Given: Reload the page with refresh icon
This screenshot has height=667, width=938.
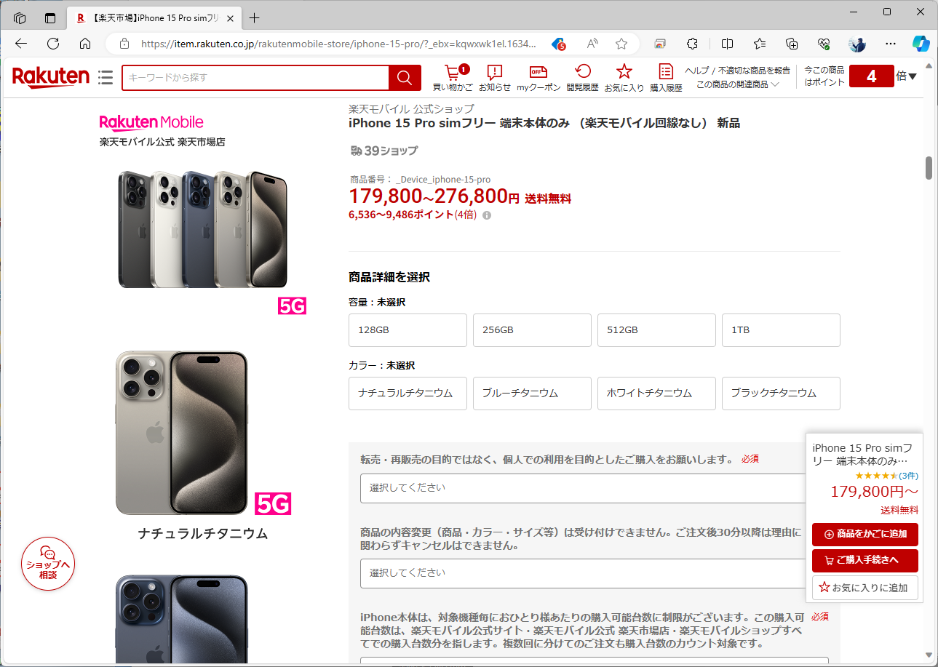Looking at the screenshot, I should click(x=53, y=44).
